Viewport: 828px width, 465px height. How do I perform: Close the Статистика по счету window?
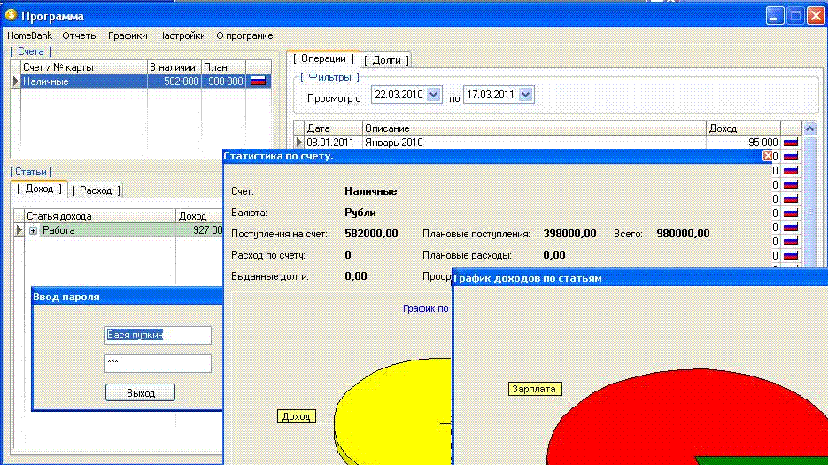point(767,155)
